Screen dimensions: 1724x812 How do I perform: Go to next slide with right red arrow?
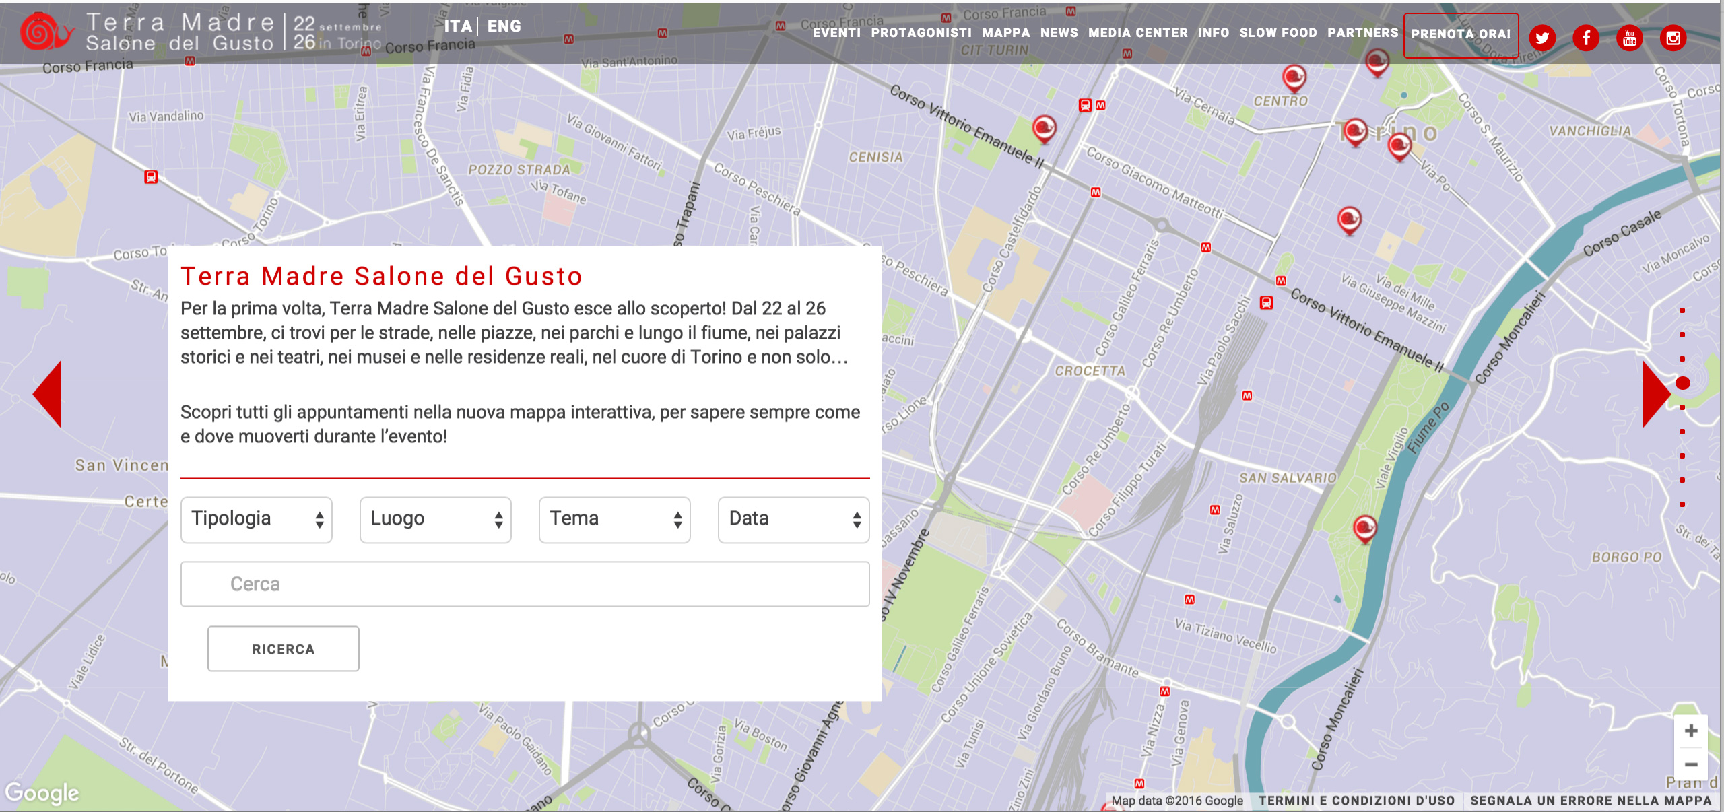point(1657,394)
